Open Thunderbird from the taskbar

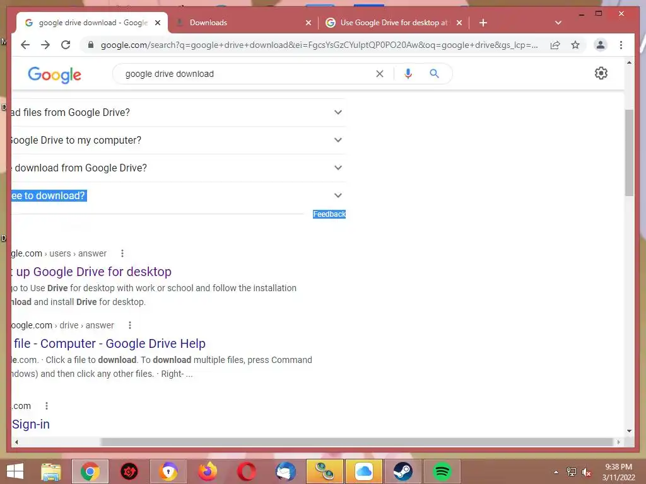286,471
